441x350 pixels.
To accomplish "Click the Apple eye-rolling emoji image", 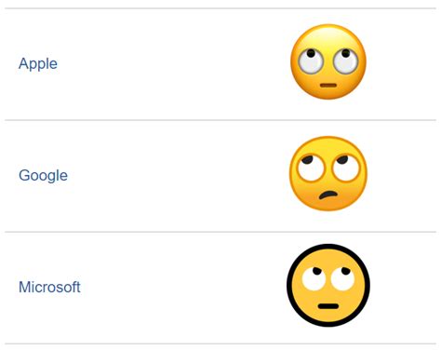I will coord(328,61).
